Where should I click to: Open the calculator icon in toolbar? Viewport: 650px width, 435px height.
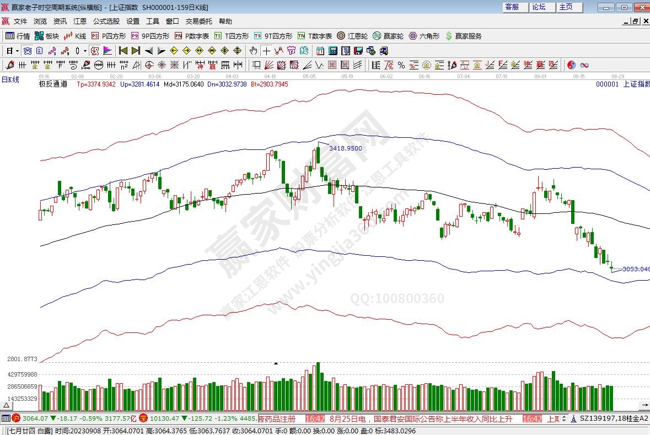333,51
